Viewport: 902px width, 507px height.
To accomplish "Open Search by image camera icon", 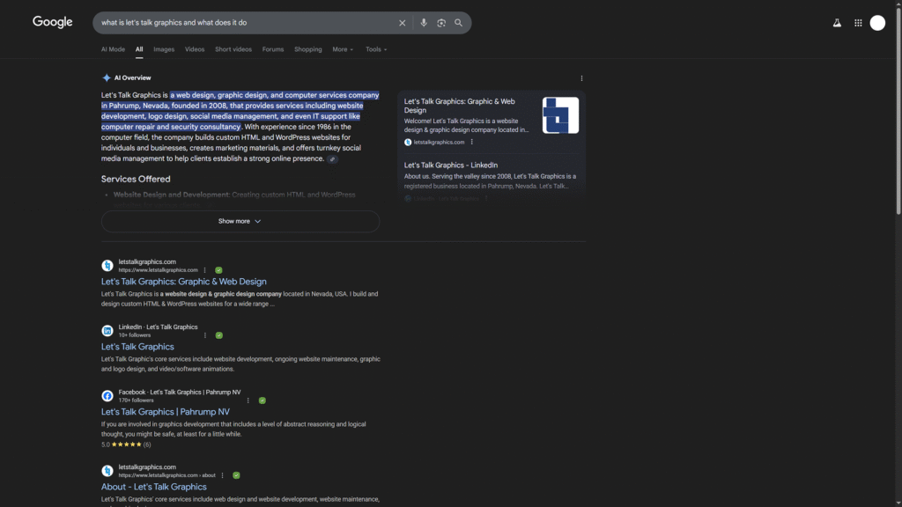I will click(441, 23).
